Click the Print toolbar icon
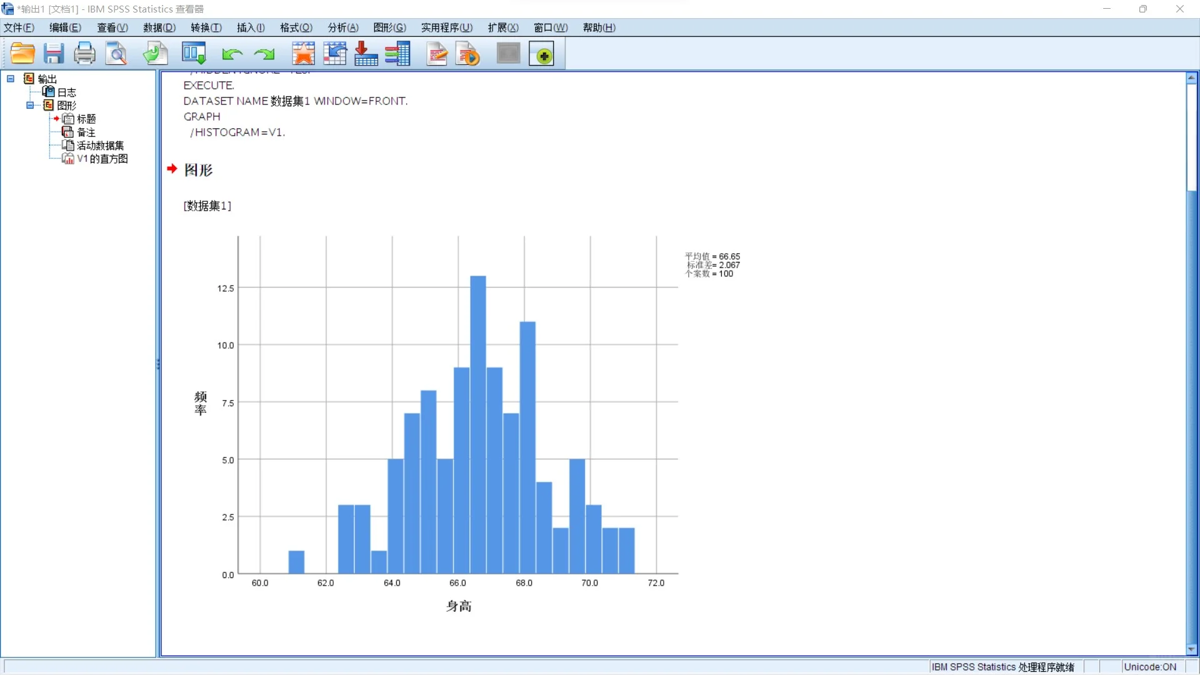Viewport: 1200px width, 675px height. tap(84, 54)
